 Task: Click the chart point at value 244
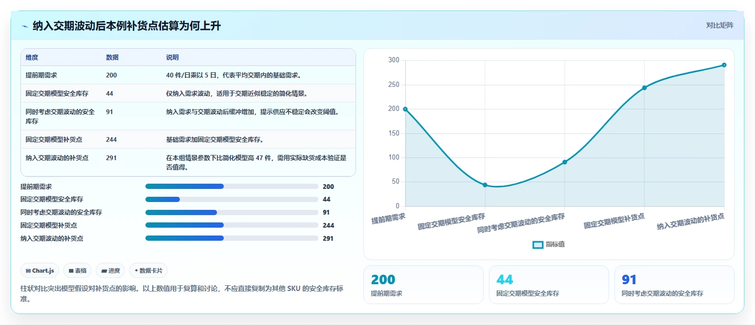645,88
